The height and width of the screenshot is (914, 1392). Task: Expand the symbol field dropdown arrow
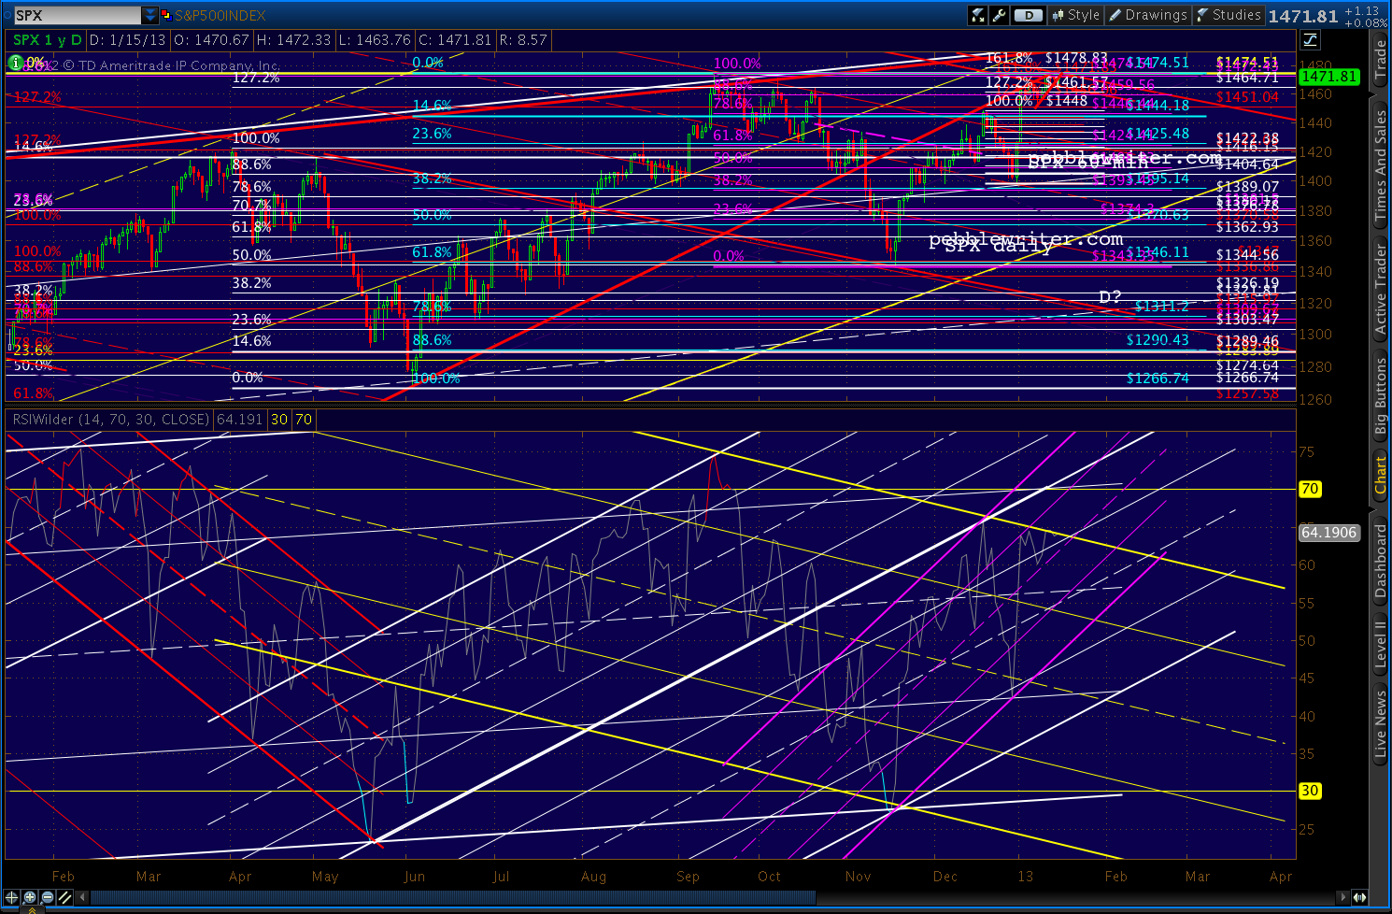click(x=149, y=15)
